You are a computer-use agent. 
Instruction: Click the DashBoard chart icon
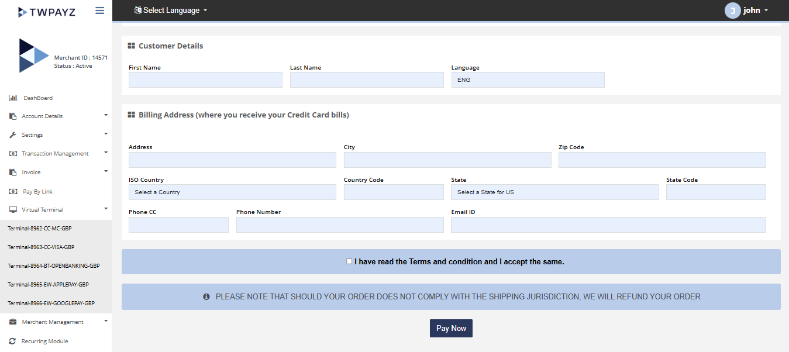(x=13, y=98)
